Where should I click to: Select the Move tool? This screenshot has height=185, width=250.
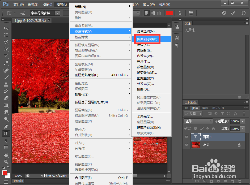tap(5, 28)
